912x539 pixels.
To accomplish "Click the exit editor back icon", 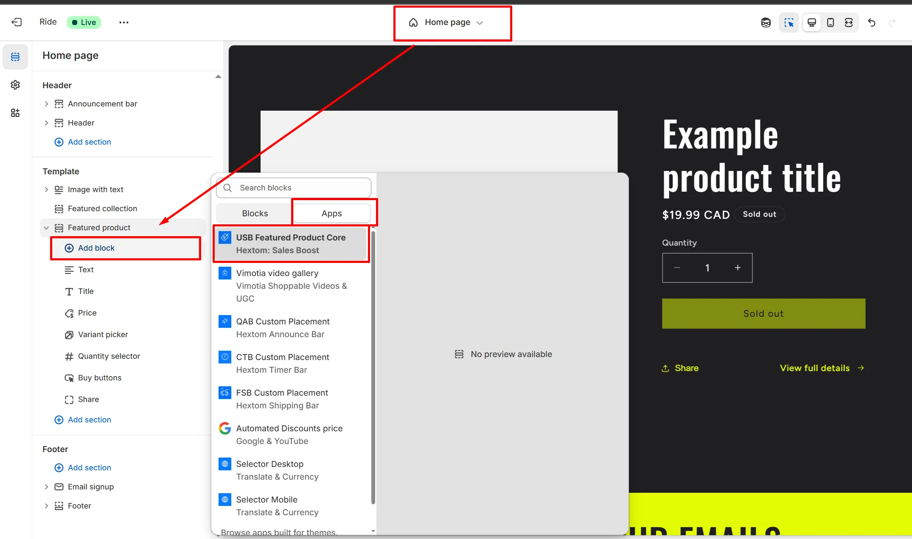I will 17,22.
